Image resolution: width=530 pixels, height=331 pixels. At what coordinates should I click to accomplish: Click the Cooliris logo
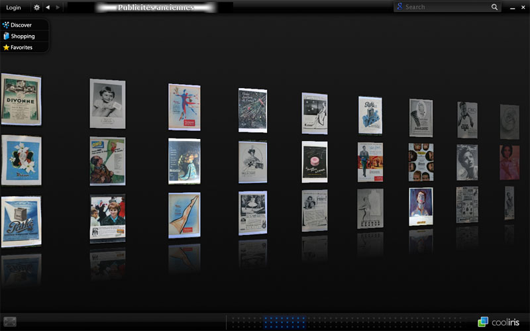click(x=499, y=322)
